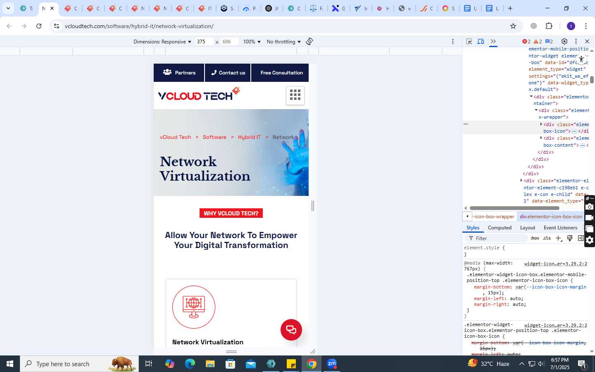Toggle the device toolbar icon

[481, 41]
